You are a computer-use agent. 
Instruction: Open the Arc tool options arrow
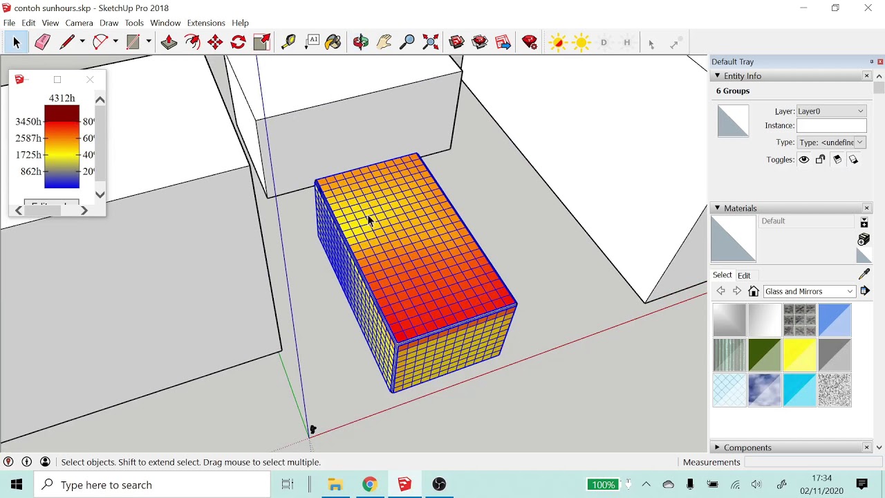[x=115, y=42]
